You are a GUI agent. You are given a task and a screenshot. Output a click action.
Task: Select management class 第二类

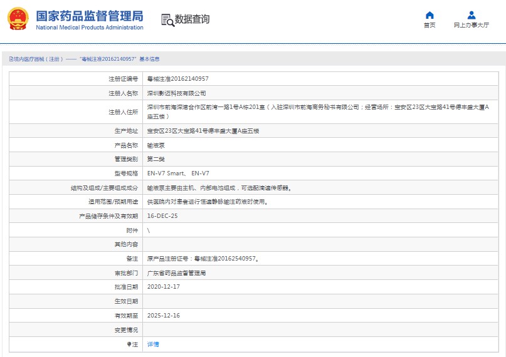(x=156, y=159)
